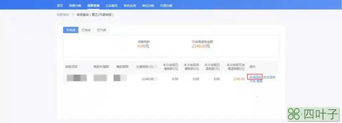Viewport: 342px width, 123px height.
Task: Click the help icon beside 应缴税款(元) header
Action: point(156,67)
